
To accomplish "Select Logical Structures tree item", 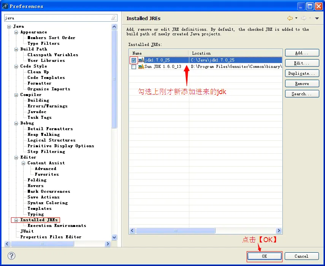I will click(51, 140).
